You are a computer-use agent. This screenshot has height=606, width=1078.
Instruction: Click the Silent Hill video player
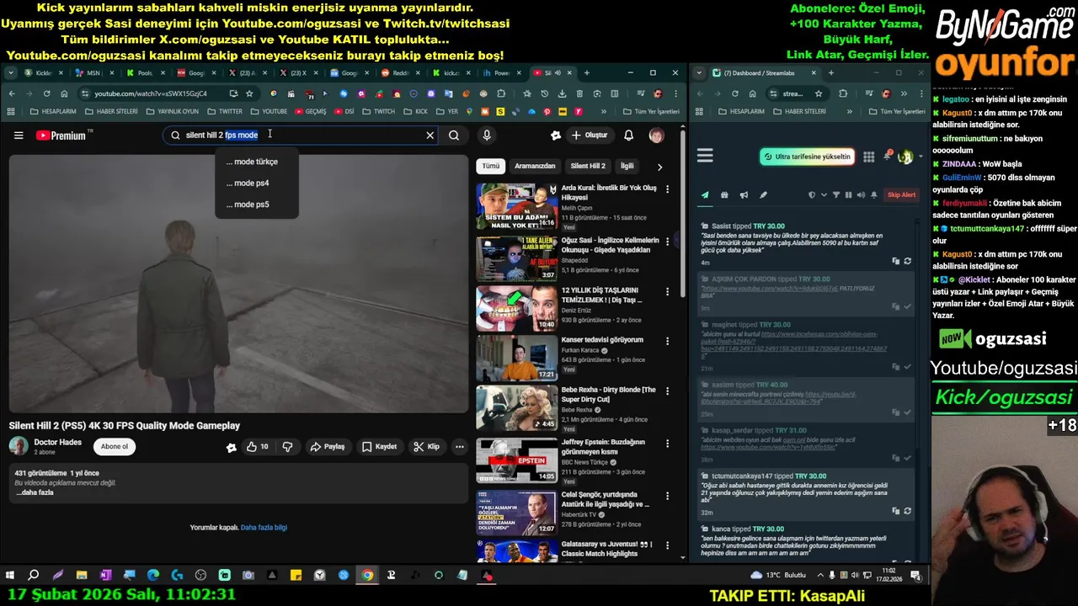click(x=238, y=284)
